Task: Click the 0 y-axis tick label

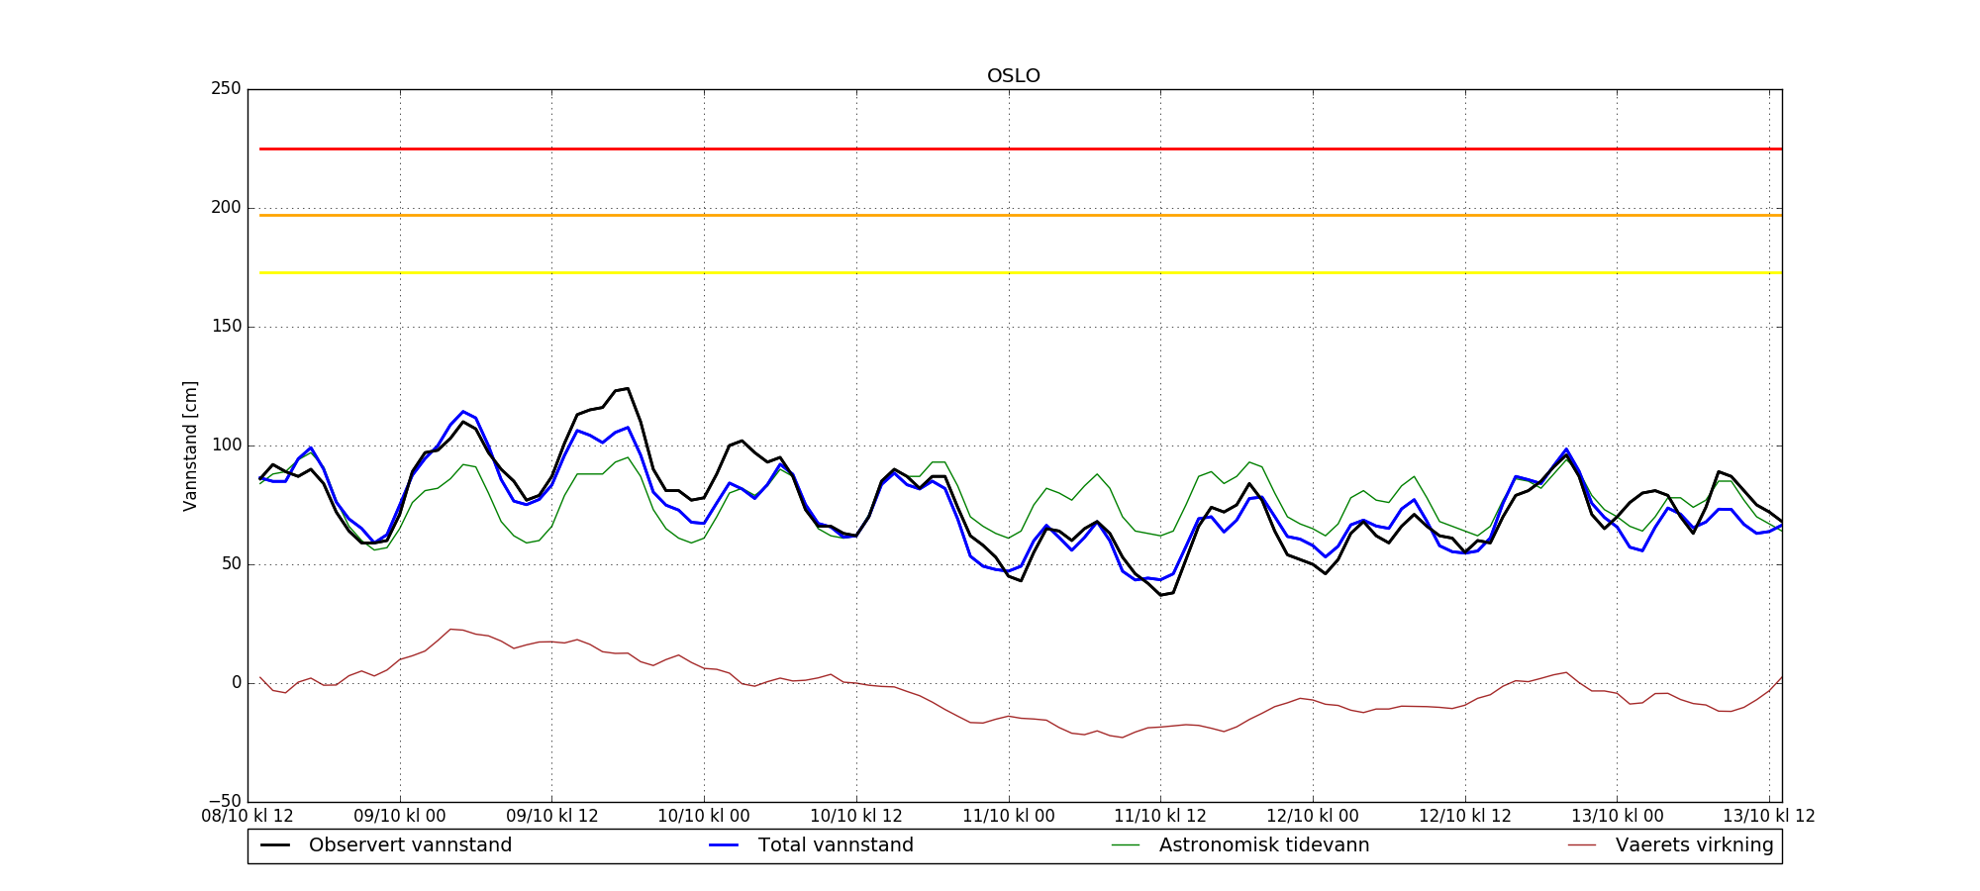Action: [x=237, y=683]
